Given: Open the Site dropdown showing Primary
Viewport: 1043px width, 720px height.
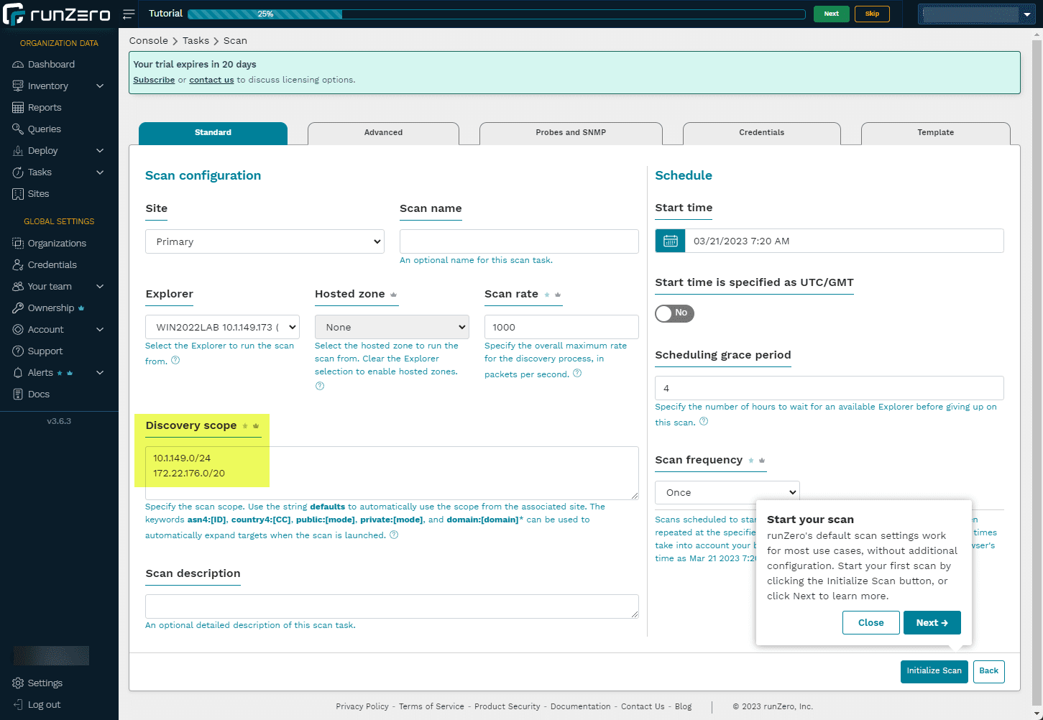Looking at the screenshot, I should pos(265,241).
